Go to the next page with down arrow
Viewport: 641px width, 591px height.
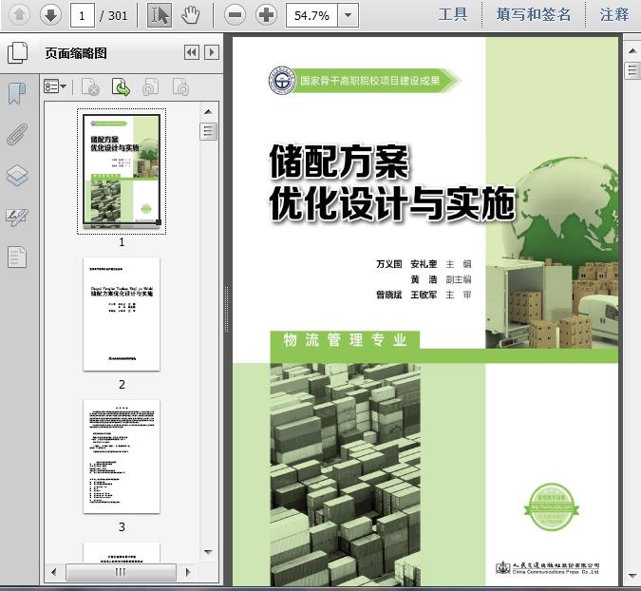[49, 14]
